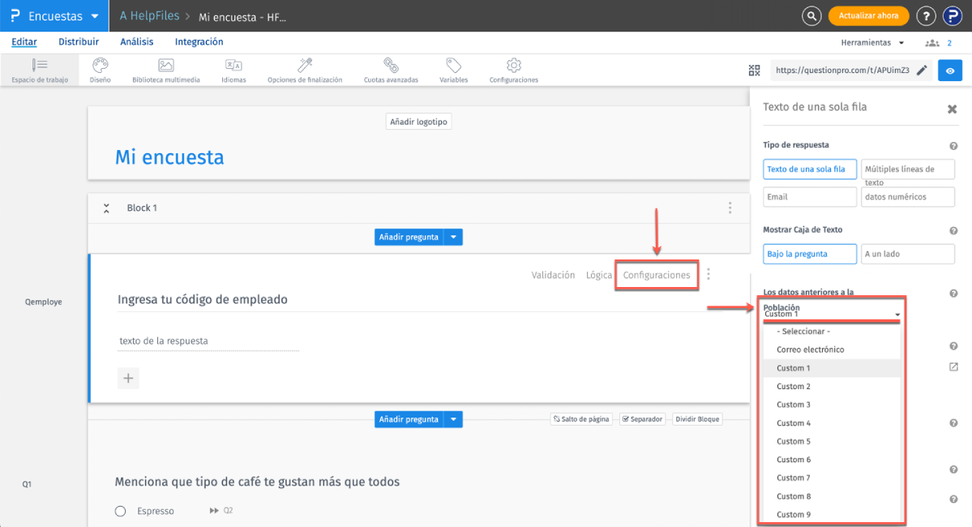Choose A un lado text box position

pos(907,254)
